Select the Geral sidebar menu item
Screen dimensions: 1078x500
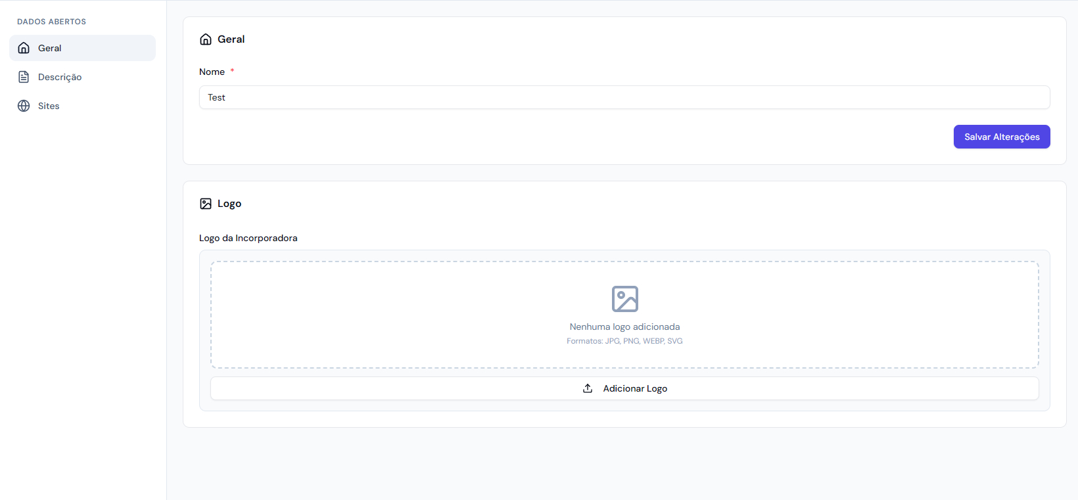click(82, 48)
